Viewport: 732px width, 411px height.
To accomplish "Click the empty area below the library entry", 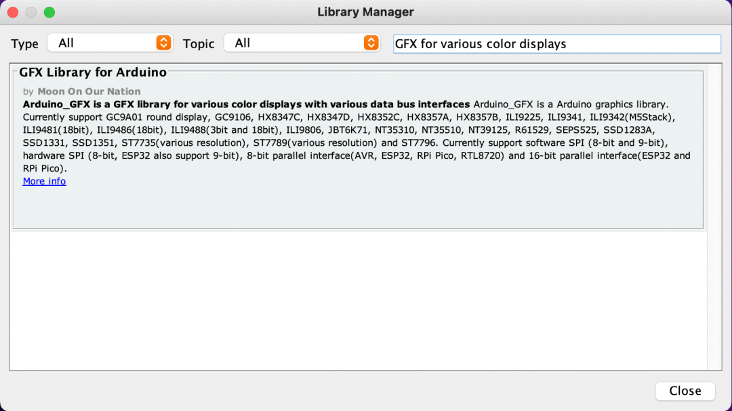I will 358,300.
